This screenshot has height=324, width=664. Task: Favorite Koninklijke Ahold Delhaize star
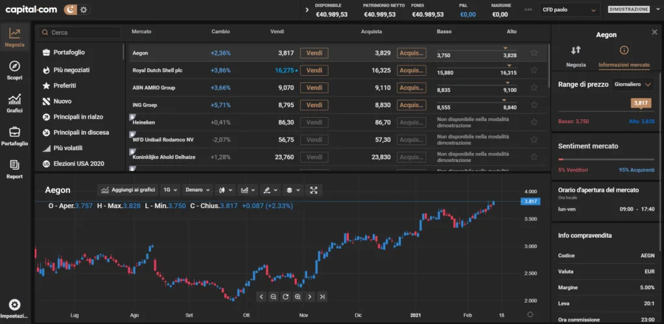[x=534, y=157]
